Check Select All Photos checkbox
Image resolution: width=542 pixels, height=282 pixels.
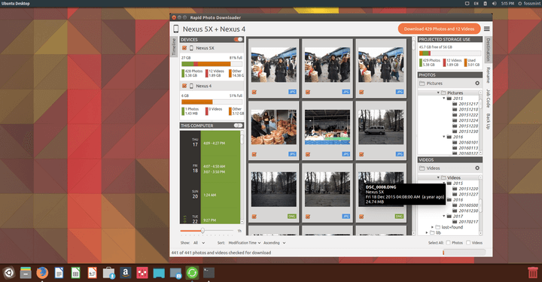[449, 243]
